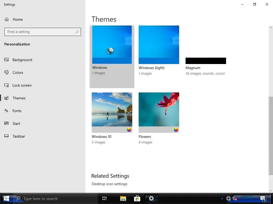Click the scrollbar up arrow
This screenshot has width=273, height=204.
(x=271, y=28)
